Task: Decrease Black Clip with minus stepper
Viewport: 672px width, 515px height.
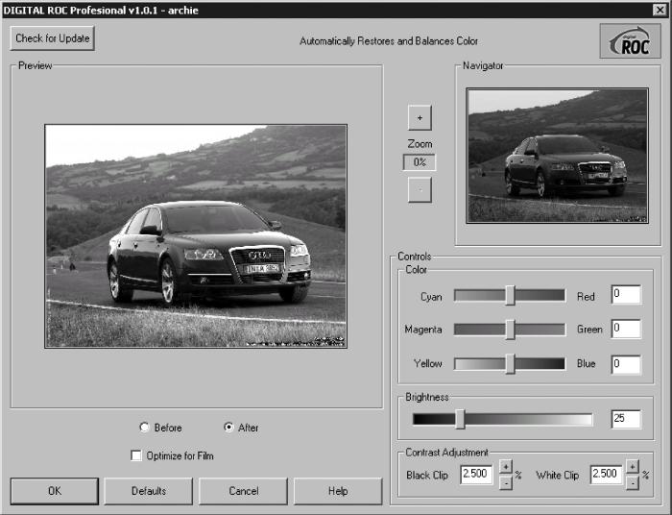Action: tap(506, 483)
